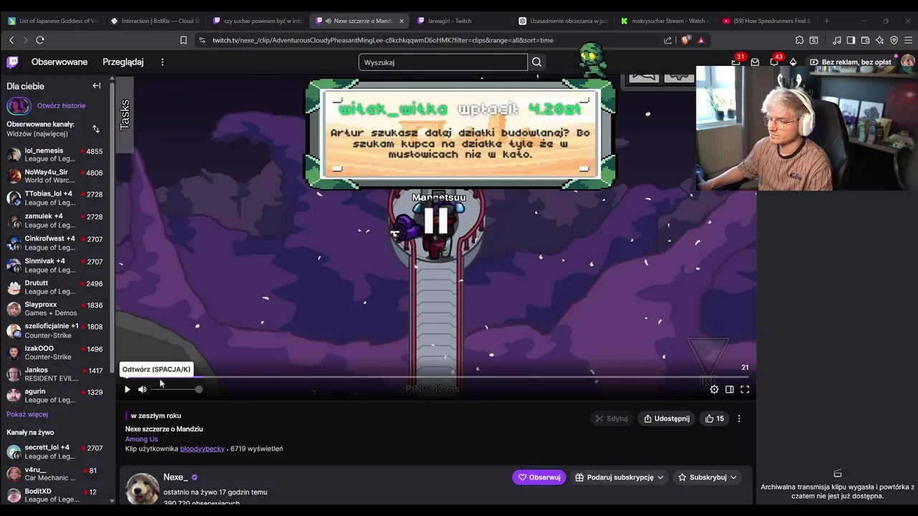Click Pokaż więcej in the sidebar
Viewport: 918px width, 516px height.
pos(27,414)
